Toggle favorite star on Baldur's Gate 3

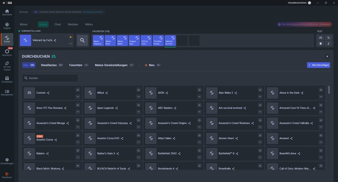pyautogui.click(x=138, y=150)
